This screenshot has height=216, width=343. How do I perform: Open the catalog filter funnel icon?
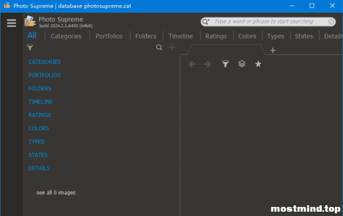pyautogui.click(x=30, y=47)
